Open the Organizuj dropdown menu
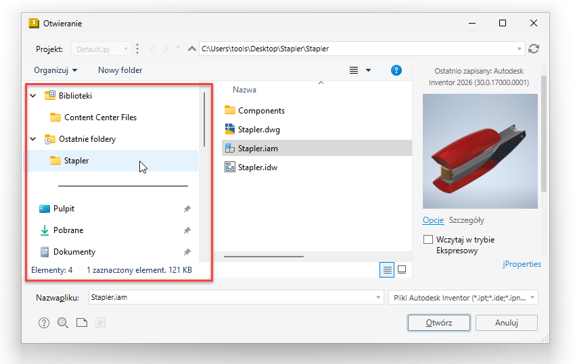Image resolution: width=575 pixels, height=364 pixels. [55, 70]
